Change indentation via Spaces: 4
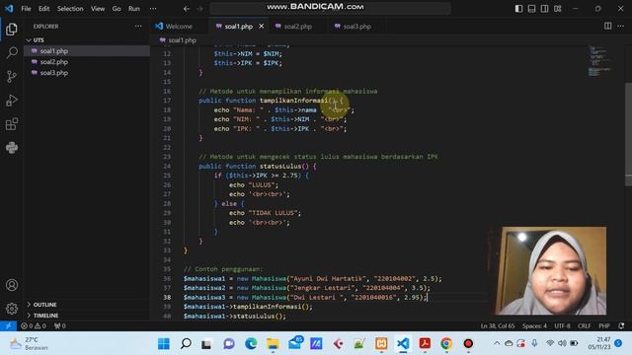632x355 pixels. click(534, 326)
